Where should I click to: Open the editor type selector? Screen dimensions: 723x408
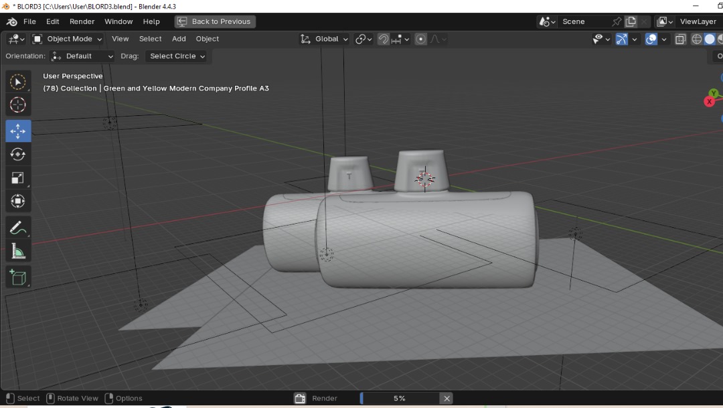coord(15,40)
